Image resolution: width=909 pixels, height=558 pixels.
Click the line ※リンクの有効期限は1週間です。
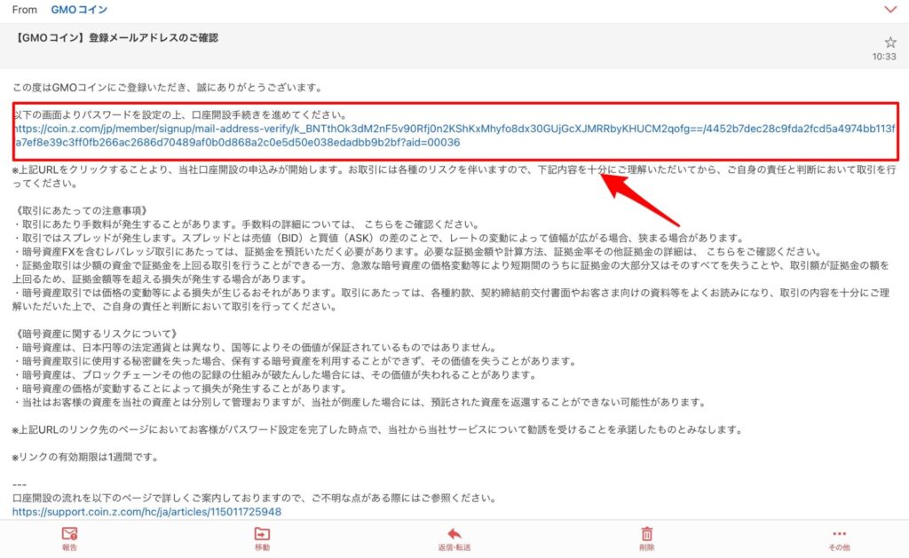pos(84,457)
